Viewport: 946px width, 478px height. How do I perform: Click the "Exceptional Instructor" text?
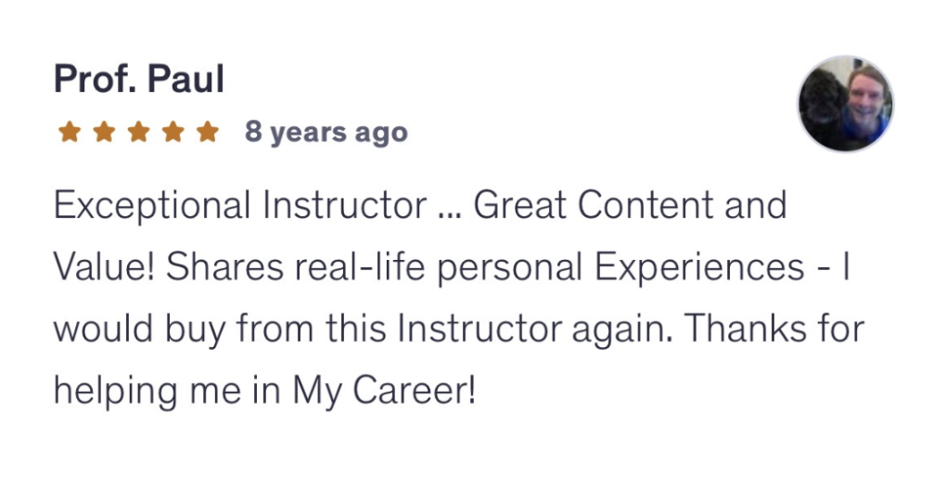click(x=240, y=206)
